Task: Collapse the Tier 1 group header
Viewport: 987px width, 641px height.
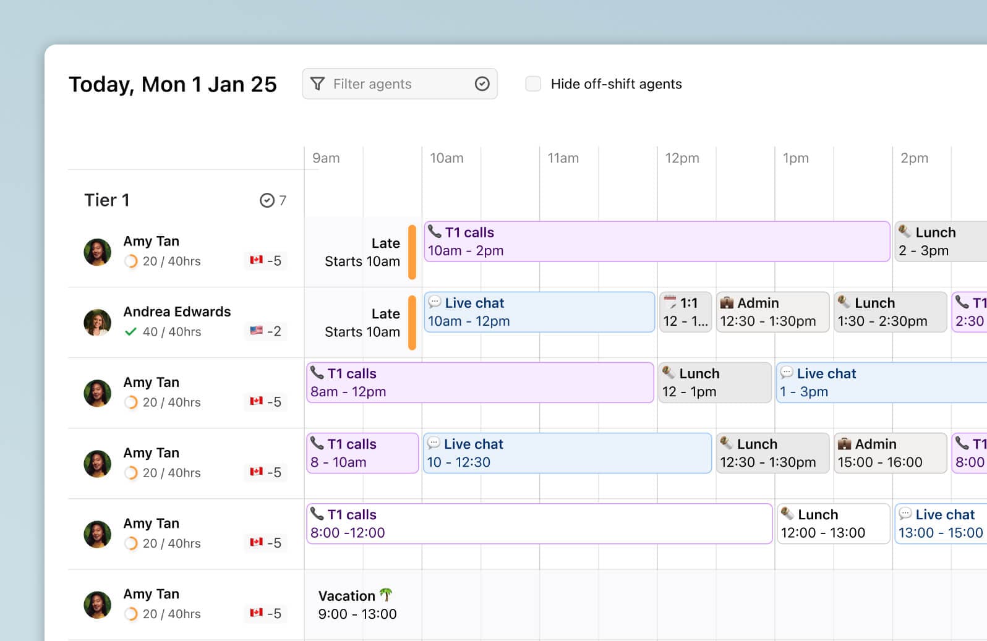Action: point(107,200)
